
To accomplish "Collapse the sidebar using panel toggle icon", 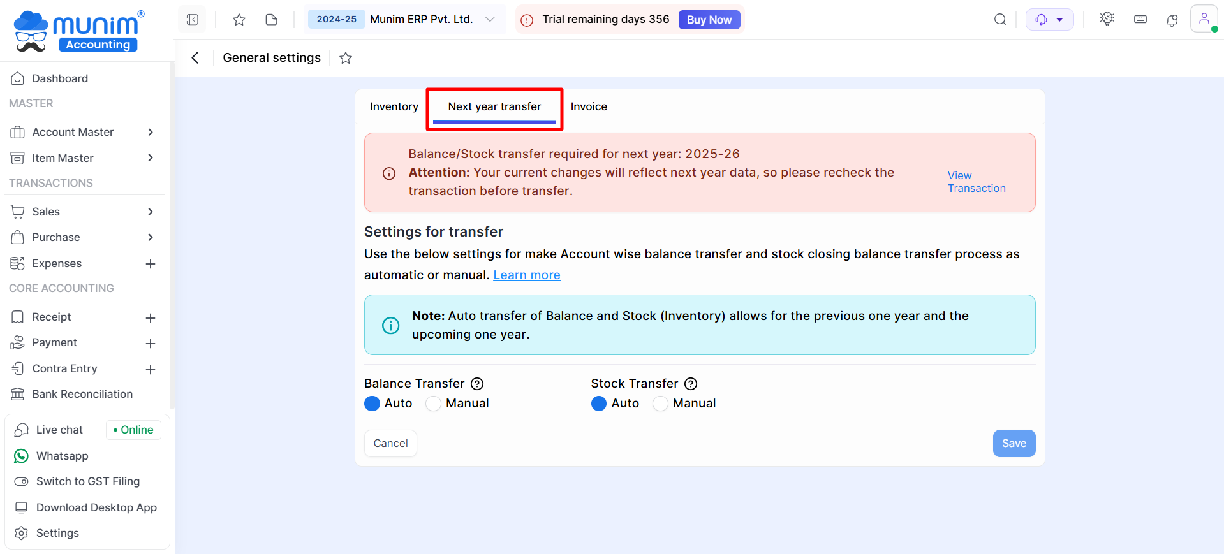I will tap(192, 20).
